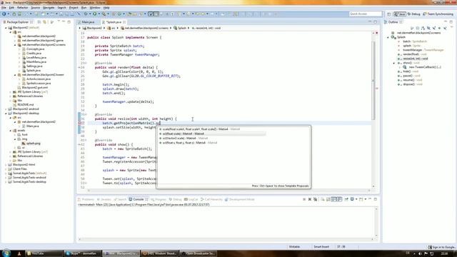Switch to the Debug perspective

414,14
